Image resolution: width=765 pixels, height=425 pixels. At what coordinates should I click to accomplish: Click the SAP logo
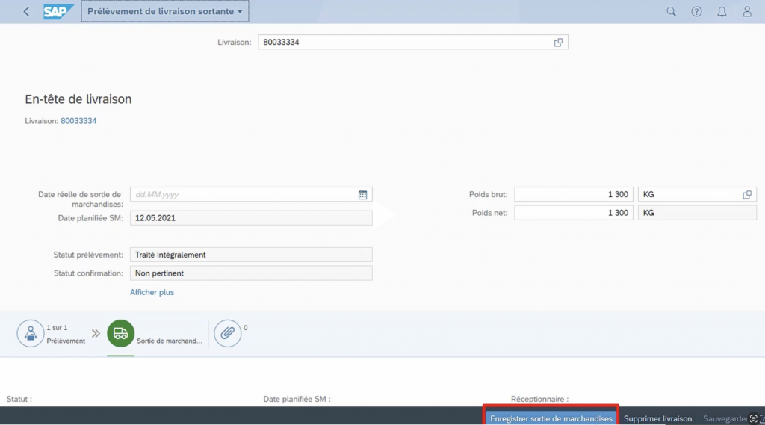pyautogui.click(x=58, y=12)
